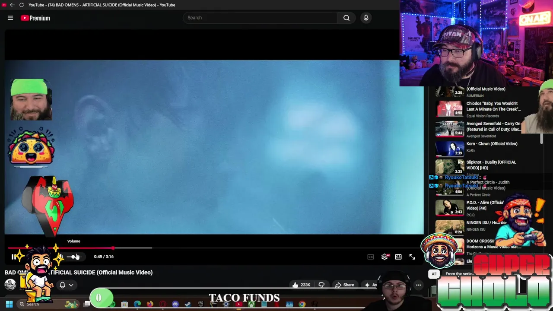The image size is (553, 311).
Task: Open Steam from the taskbar
Action: pos(188,305)
